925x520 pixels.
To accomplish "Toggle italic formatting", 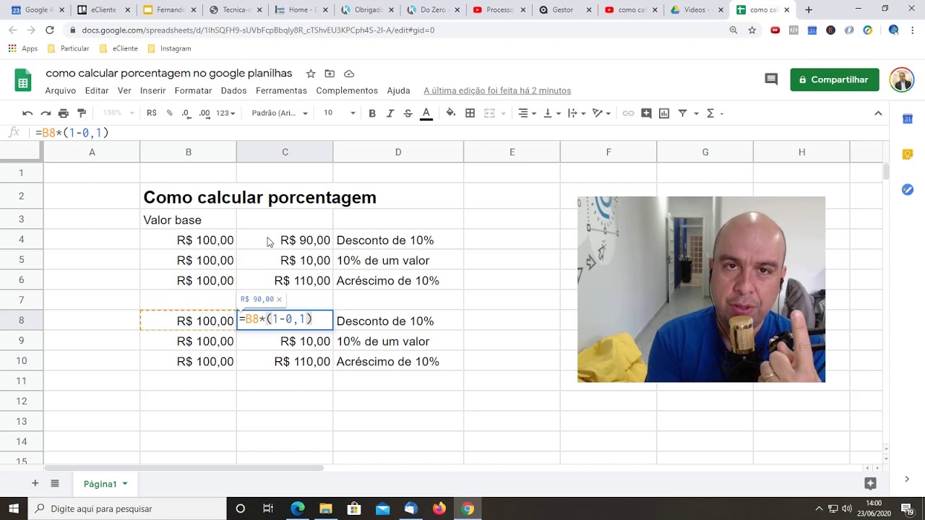I will (x=390, y=113).
